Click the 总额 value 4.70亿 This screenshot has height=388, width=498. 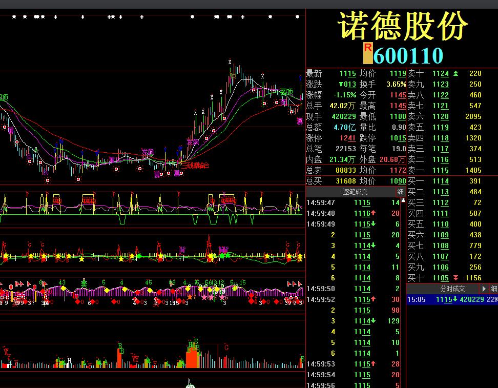click(x=345, y=128)
